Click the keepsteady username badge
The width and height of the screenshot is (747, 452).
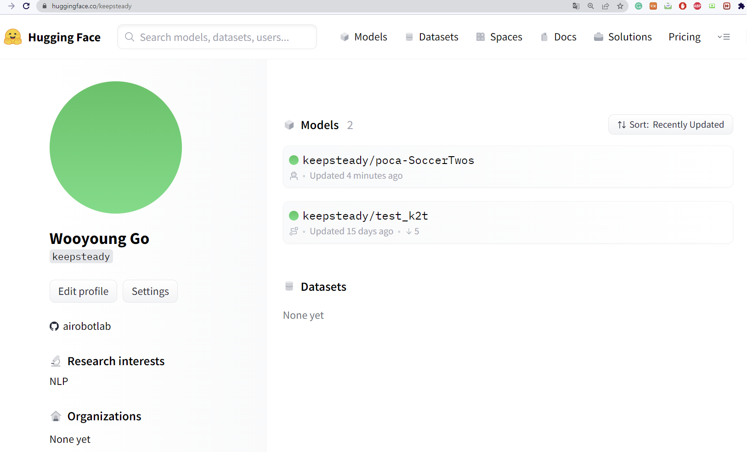point(81,256)
